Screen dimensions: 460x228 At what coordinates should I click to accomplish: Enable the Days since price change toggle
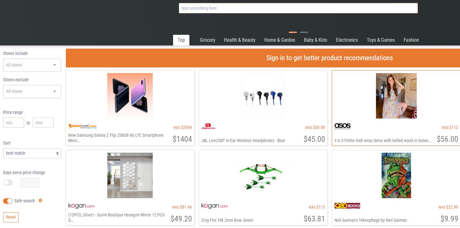click(8, 183)
